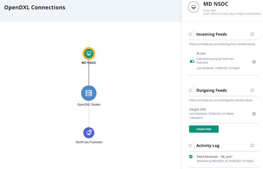
Task: Click 'Received by MD NSOC' log detail text
Action: 225,161
